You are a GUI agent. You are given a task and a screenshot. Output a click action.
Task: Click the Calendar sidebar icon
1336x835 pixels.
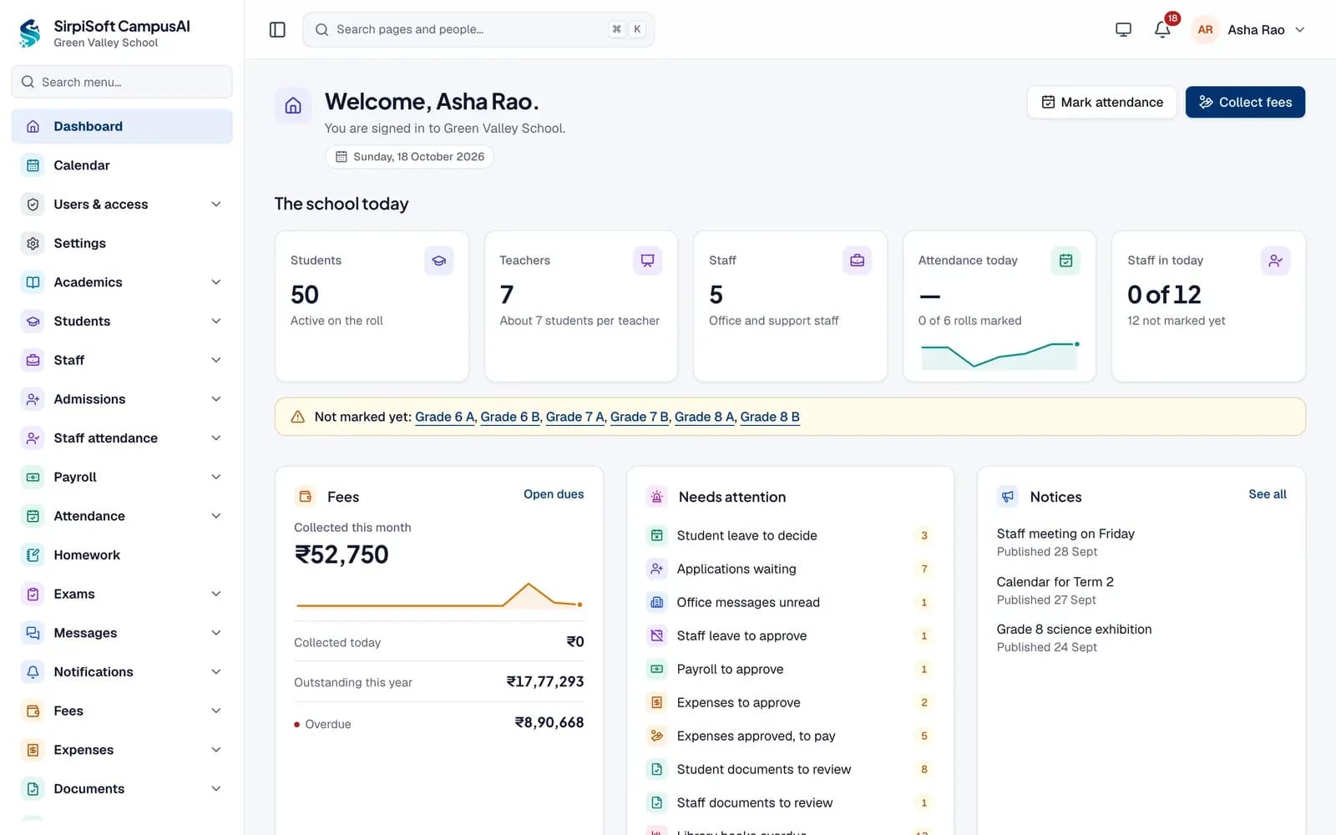point(33,165)
